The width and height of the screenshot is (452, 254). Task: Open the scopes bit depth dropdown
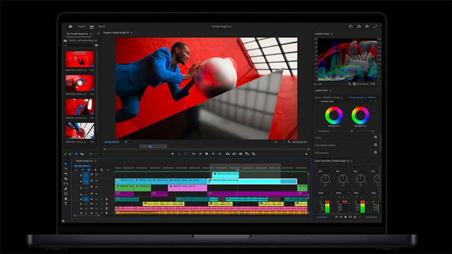click(x=374, y=84)
